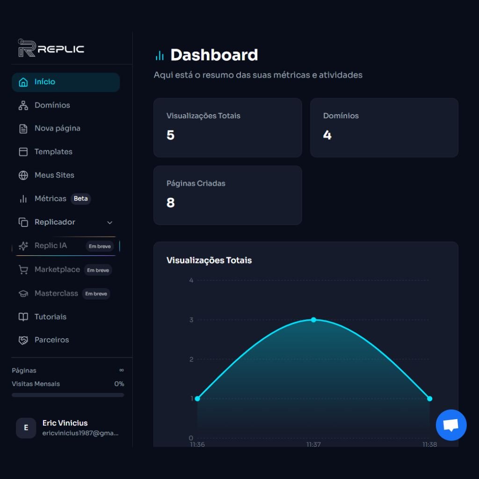The width and height of the screenshot is (479, 479).
Task: Click the Parceiros handshake icon
Action: coord(23,341)
